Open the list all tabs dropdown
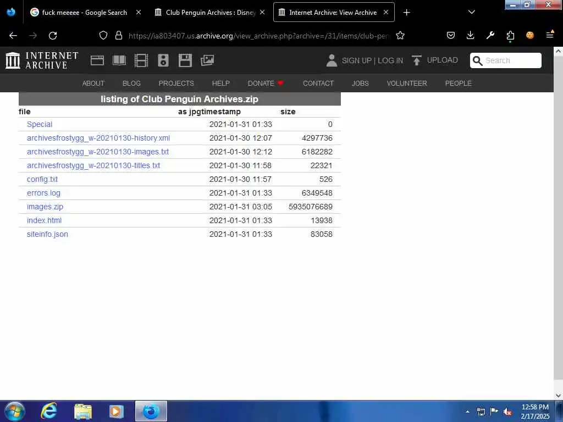This screenshot has width=563, height=422. click(x=472, y=12)
